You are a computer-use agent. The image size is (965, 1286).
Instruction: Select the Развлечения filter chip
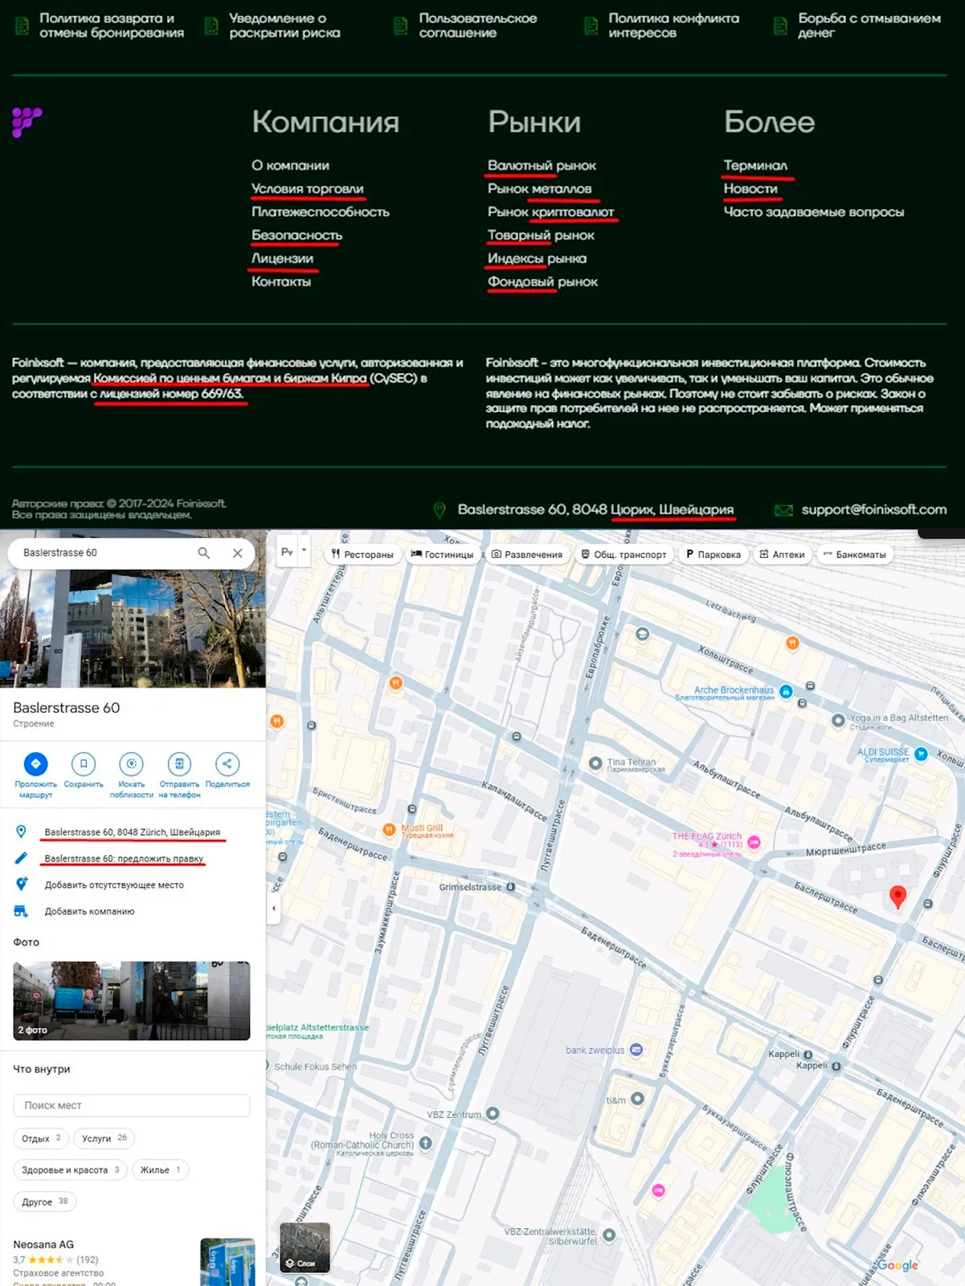[x=527, y=555]
